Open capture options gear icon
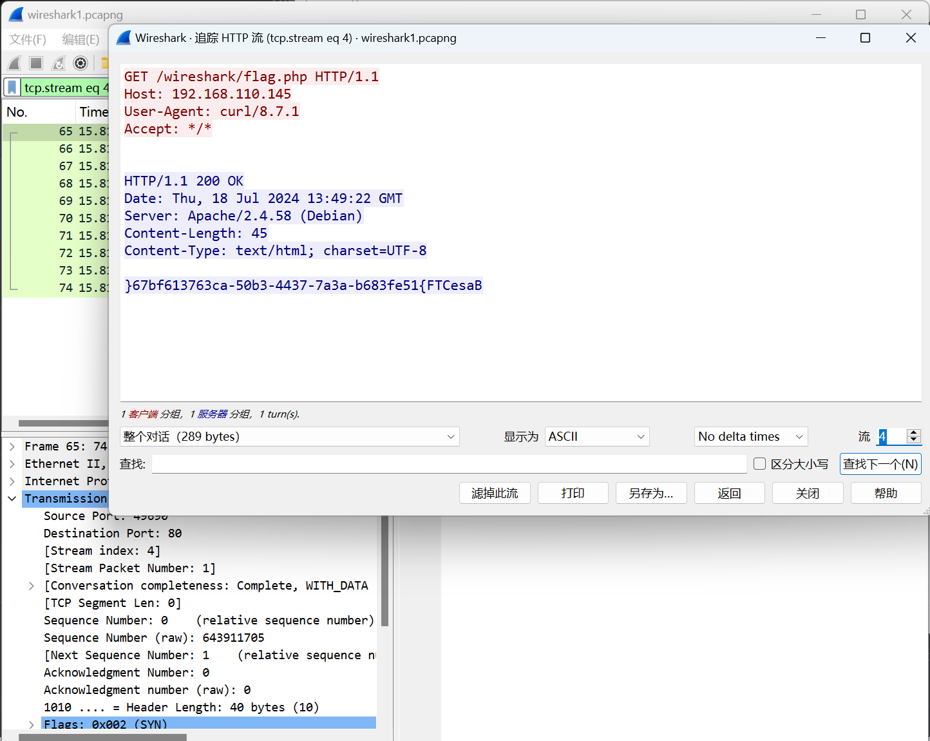 pos(81,63)
